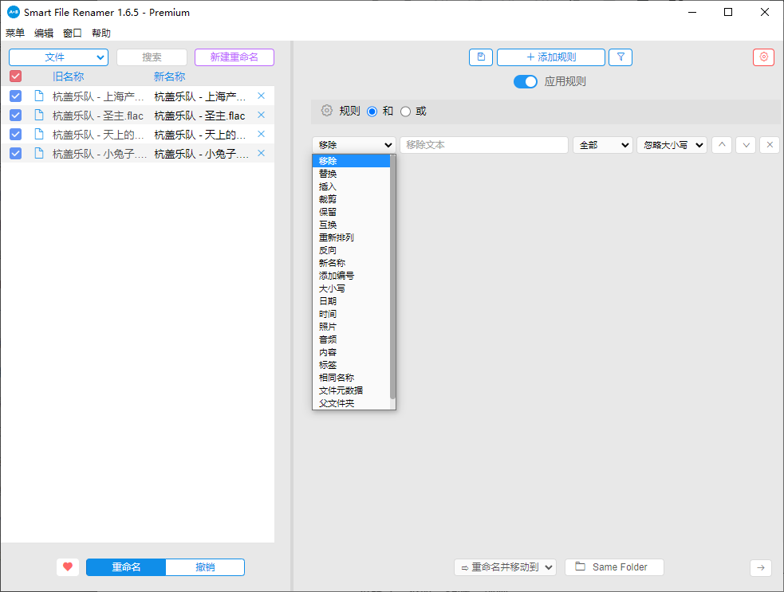Click inside the 移除文本 input field

point(483,145)
